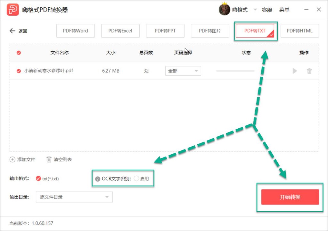Click the 状态 column header
This screenshot has height=231, width=328.
click(246, 53)
